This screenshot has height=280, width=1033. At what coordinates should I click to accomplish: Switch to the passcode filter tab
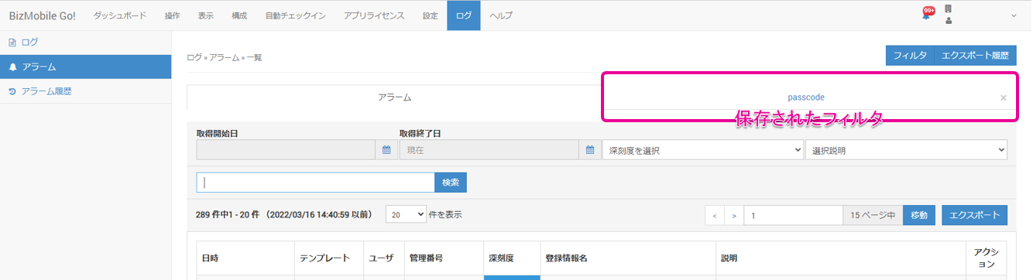(x=805, y=97)
